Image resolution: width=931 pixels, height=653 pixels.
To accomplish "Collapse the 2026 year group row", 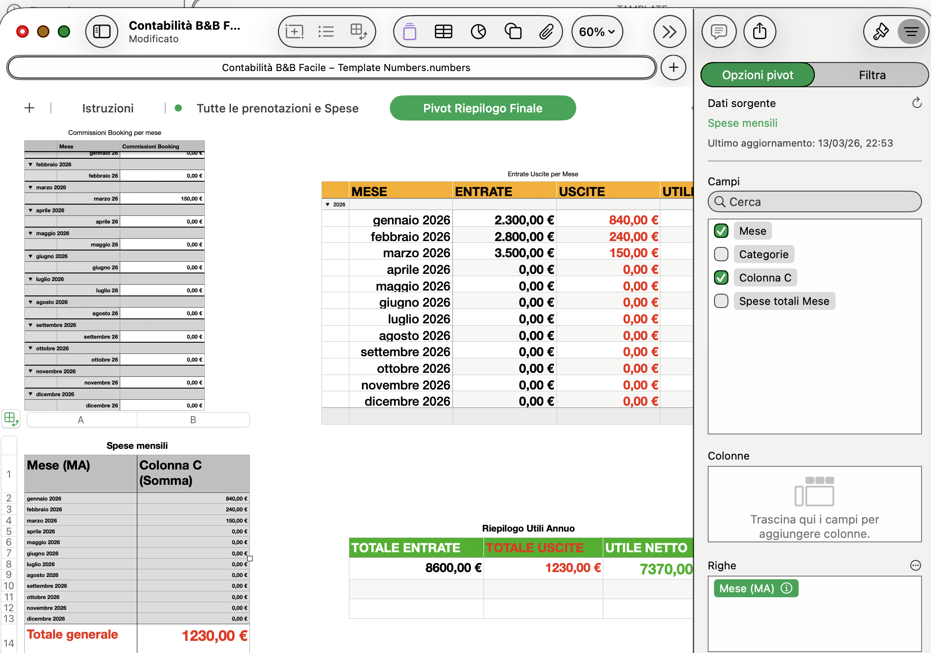I will [328, 205].
